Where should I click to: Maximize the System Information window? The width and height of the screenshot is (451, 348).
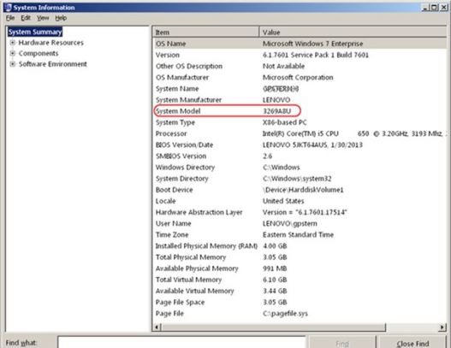(434, 8)
